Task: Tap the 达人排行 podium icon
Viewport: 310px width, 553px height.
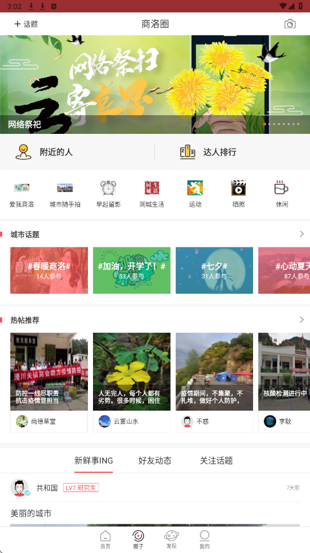Action: coord(188,152)
